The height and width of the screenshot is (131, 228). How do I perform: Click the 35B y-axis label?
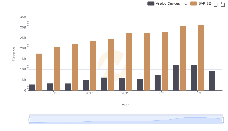click(23, 17)
